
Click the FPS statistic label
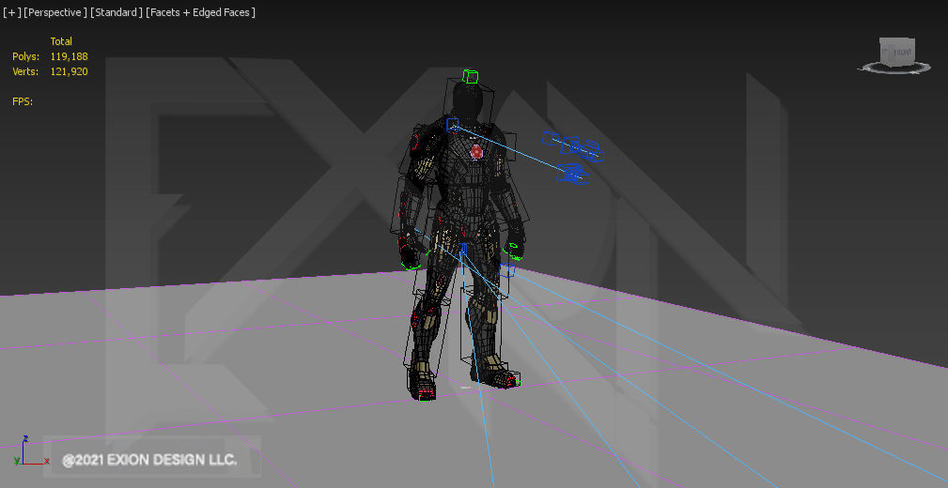(x=23, y=101)
